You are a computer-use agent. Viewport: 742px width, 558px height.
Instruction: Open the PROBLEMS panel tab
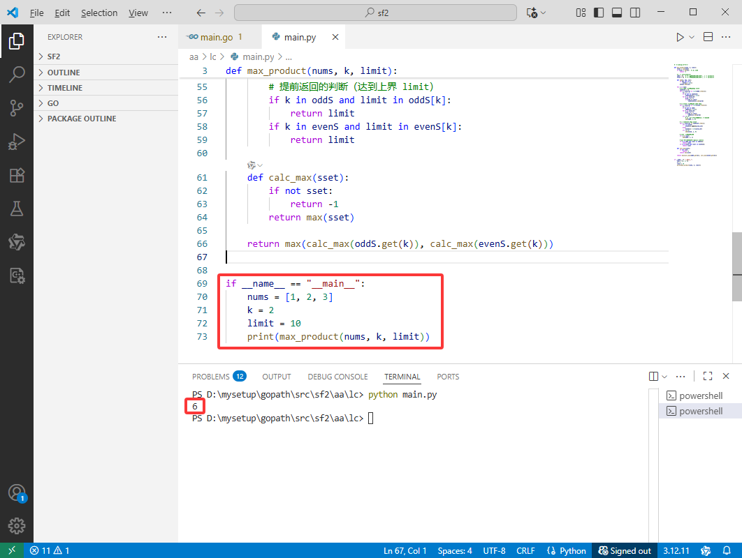tap(219, 377)
